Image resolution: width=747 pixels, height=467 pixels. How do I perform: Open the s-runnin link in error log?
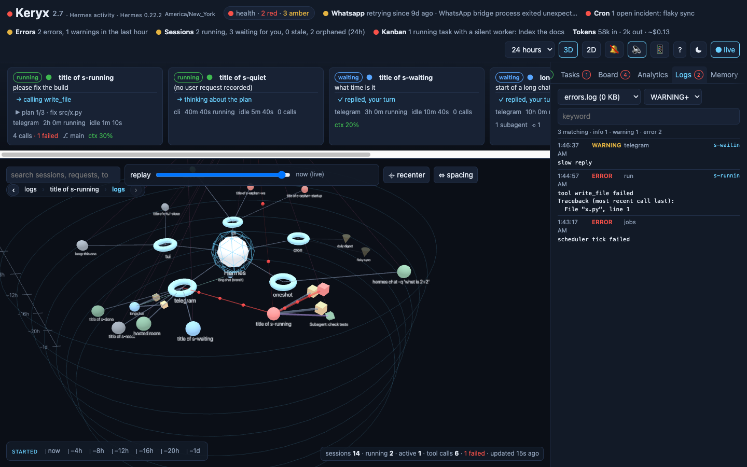click(x=726, y=176)
